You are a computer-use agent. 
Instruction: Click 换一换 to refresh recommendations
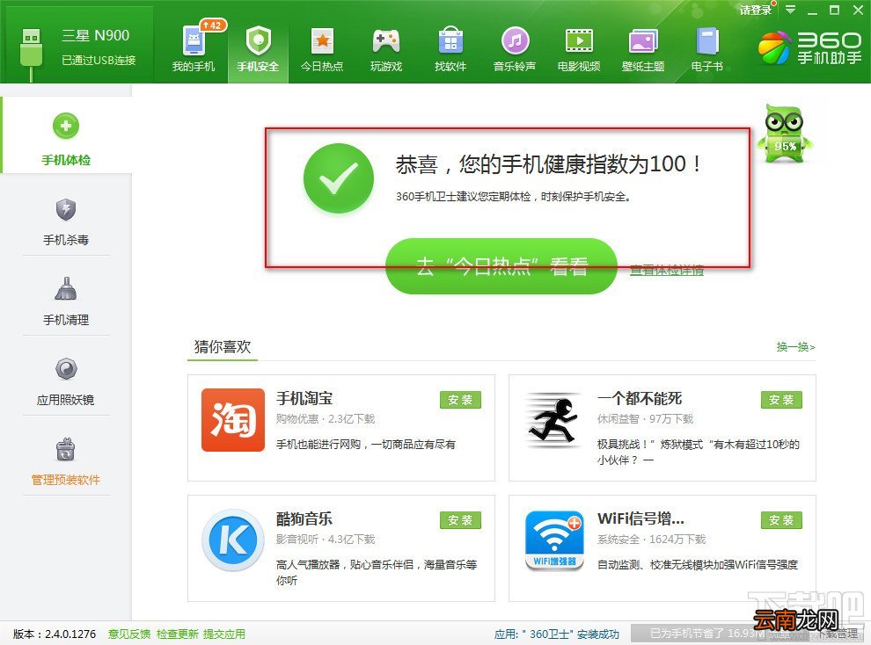(x=796, y=347)
